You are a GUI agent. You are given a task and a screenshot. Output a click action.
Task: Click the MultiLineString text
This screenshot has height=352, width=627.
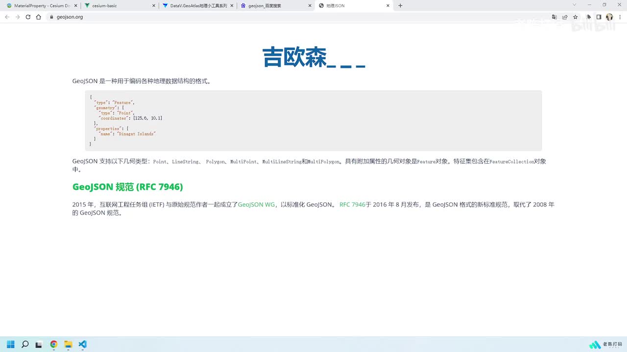pos(282,161)
